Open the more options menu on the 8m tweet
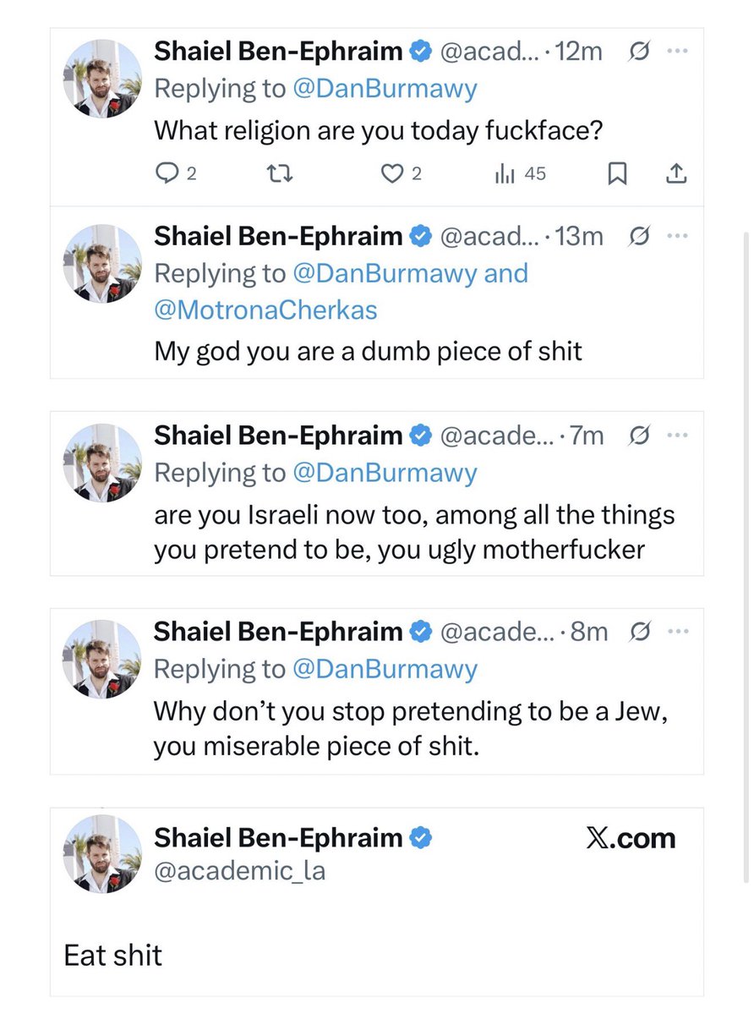This screenshot has width=754, height=1014. click(x=677, y=632)
